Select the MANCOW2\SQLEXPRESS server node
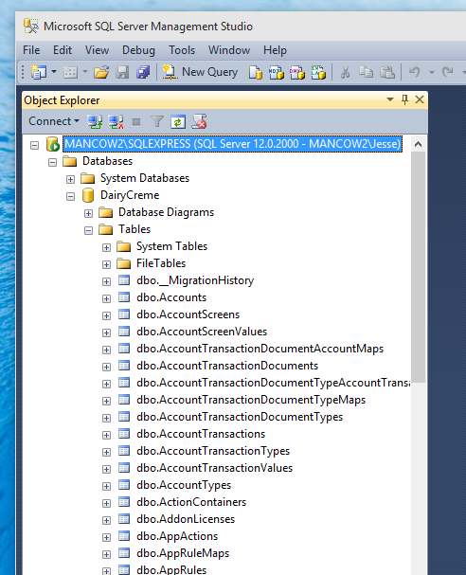Image resolution: width=466 pixels, height=575 pixels. 233,144
